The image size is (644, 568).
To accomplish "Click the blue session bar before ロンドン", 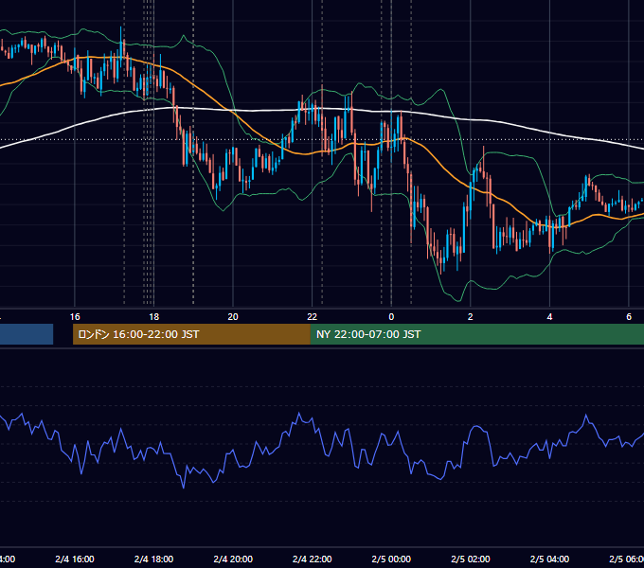I will 27,334.
